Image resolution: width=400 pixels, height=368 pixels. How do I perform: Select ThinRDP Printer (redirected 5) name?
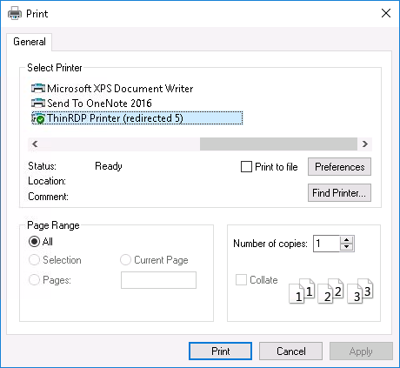115,118
